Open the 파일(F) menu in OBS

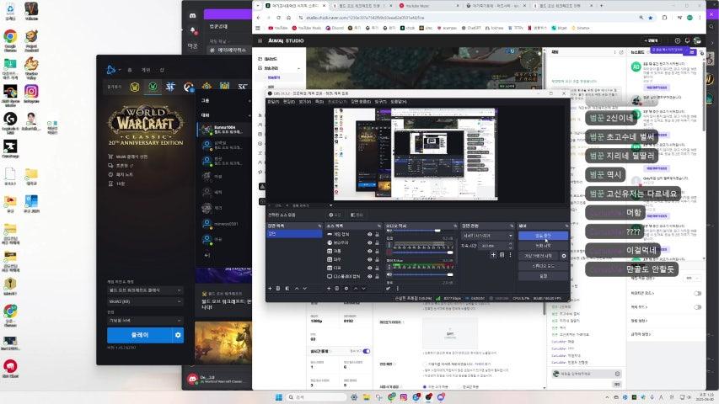coord(273,102)
